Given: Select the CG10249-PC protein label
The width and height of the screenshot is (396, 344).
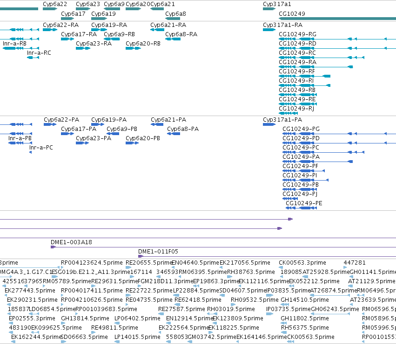Looking at the screenshot, I should [301, 148].
